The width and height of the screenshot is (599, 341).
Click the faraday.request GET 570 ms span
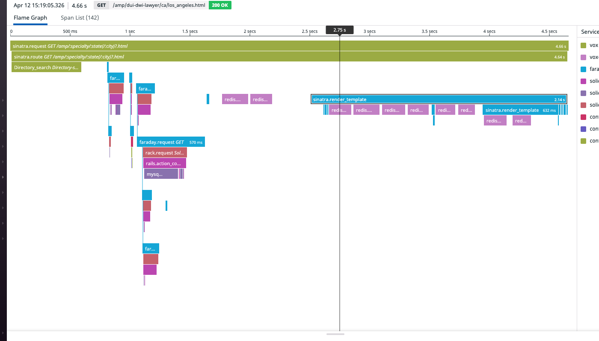(x=170, y=142)
